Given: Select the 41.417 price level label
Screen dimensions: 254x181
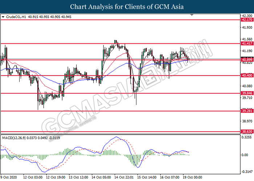Looking at the screenshot, I should pyautogui.click(x=247, y=43).
